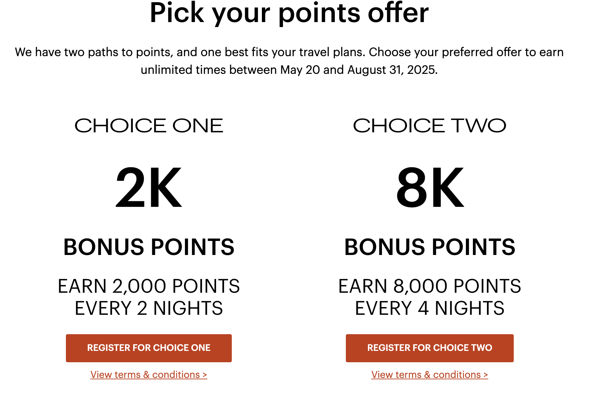Click the "EARN 2,000 POINTS" line
The width and height of the screenshot is (590, 395).
click(x=149, y=286)
